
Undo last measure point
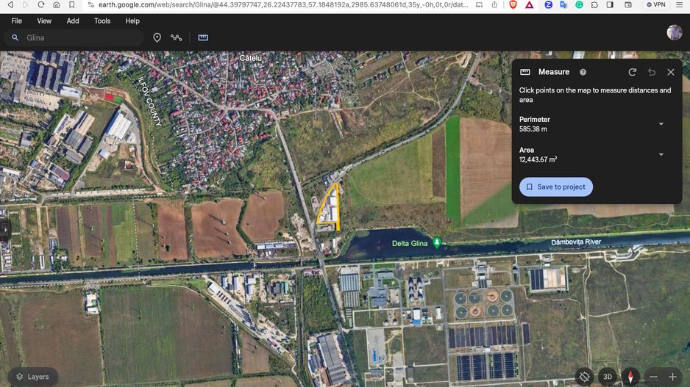[652, 72]
